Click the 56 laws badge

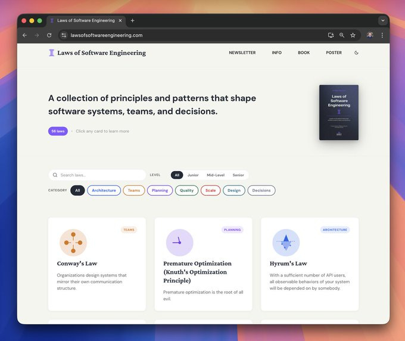58,131
